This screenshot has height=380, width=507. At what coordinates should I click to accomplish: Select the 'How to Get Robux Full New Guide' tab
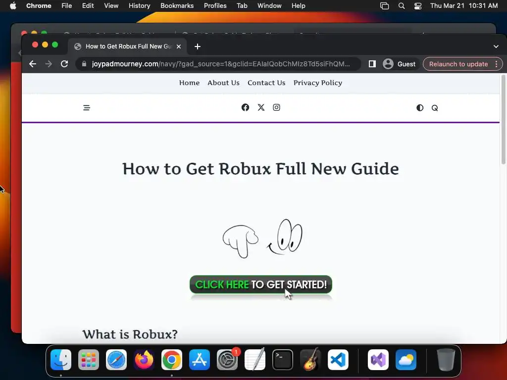pyautogui.click(x=127, y=47)
